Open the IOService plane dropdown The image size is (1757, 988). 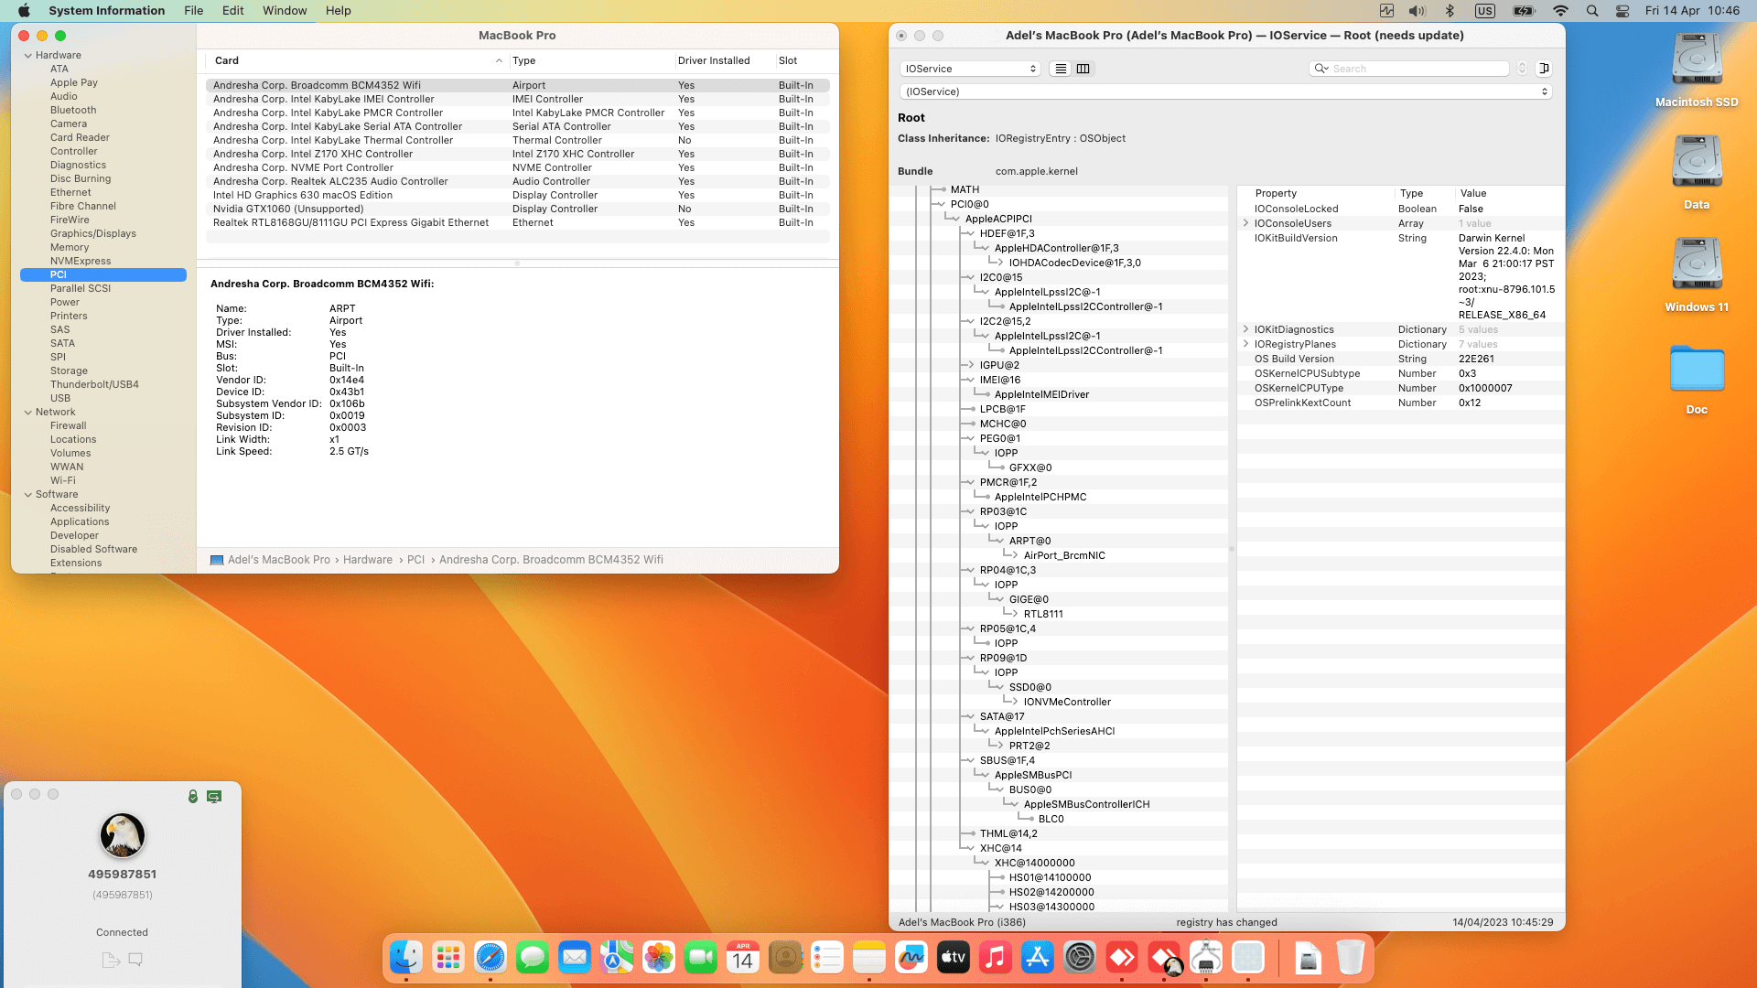[970, 69]
